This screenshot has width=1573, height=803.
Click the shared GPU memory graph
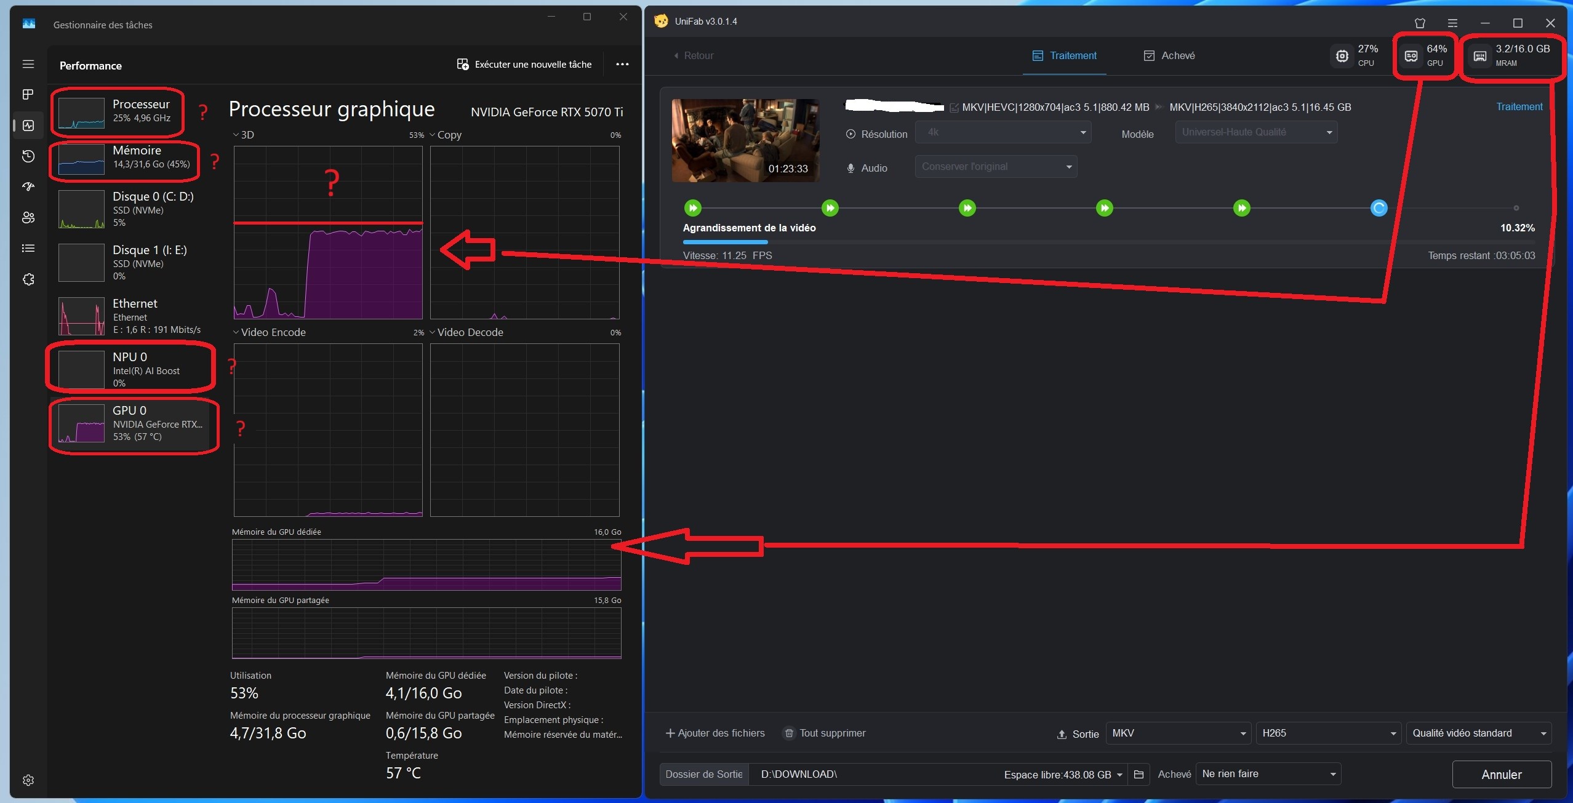pos(426,633)
